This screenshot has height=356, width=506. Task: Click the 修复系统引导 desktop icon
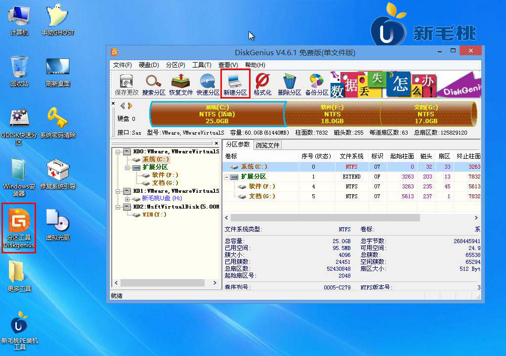coord(57,174)
